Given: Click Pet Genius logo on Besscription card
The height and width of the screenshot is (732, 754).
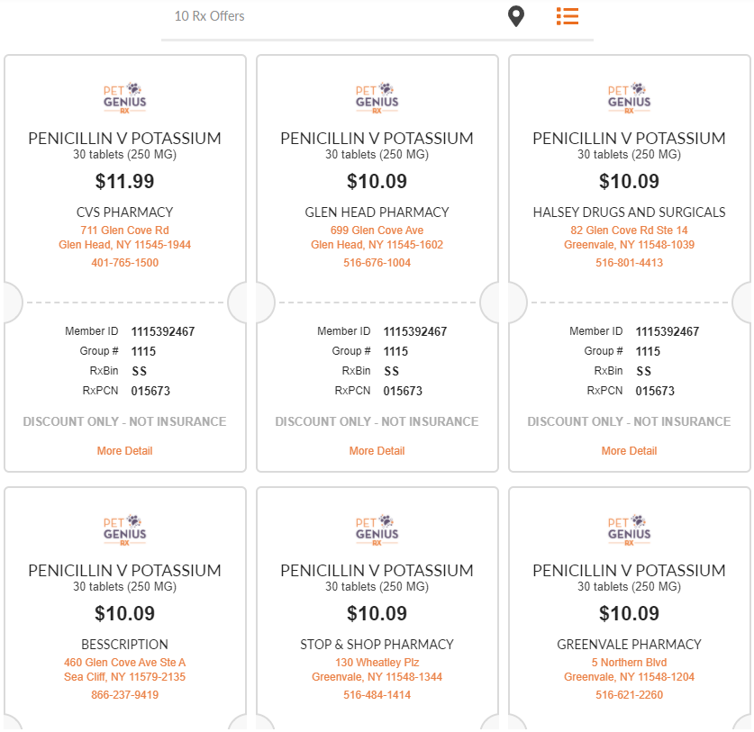Looking at the screenshot, I should (124, 530).
